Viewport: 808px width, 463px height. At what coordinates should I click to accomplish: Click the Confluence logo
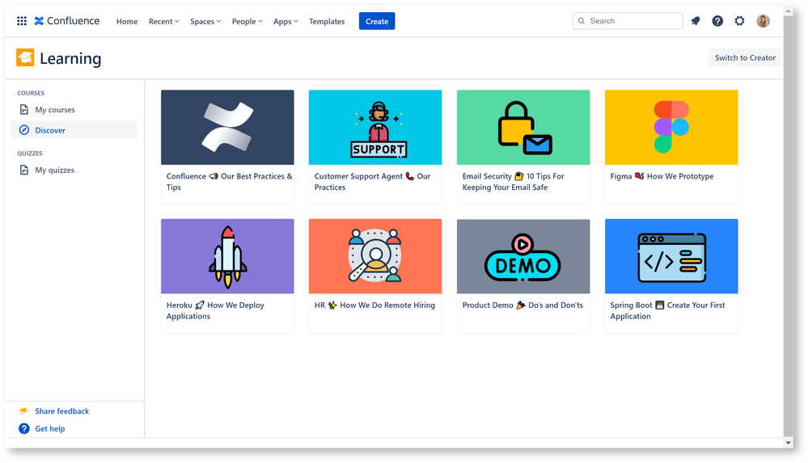tap(67, 21)
